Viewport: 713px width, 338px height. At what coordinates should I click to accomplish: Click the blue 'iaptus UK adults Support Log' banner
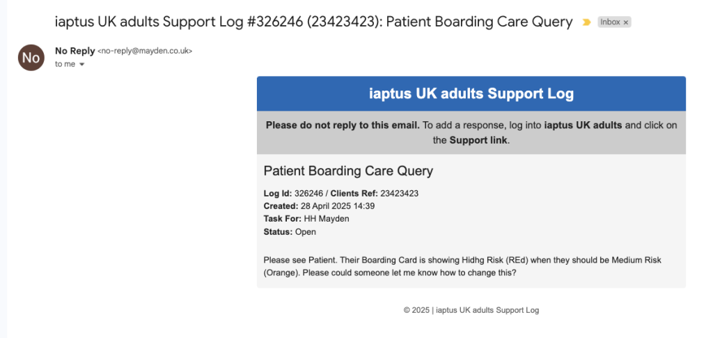point(471,93)
